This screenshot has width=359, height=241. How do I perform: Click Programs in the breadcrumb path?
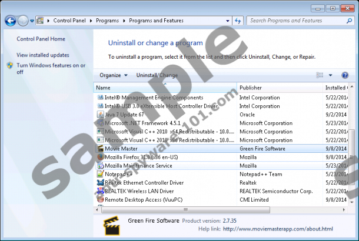tap(107, 21)
